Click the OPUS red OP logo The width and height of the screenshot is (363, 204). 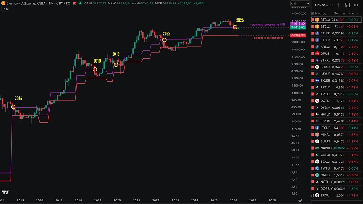click(317, 53)
